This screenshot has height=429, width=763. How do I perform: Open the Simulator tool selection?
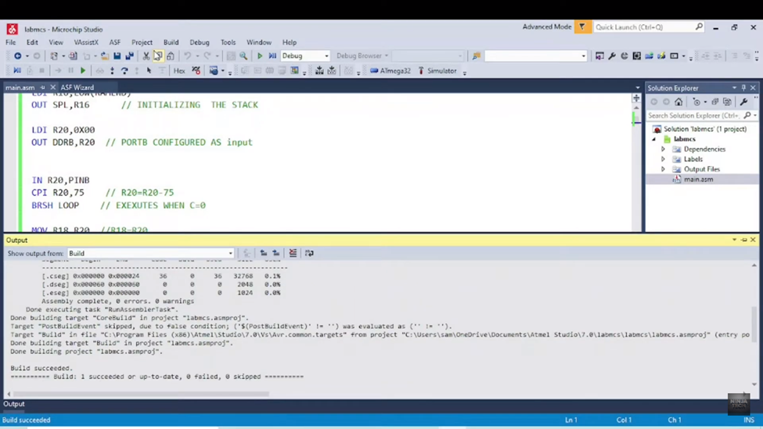click(437, 71)
